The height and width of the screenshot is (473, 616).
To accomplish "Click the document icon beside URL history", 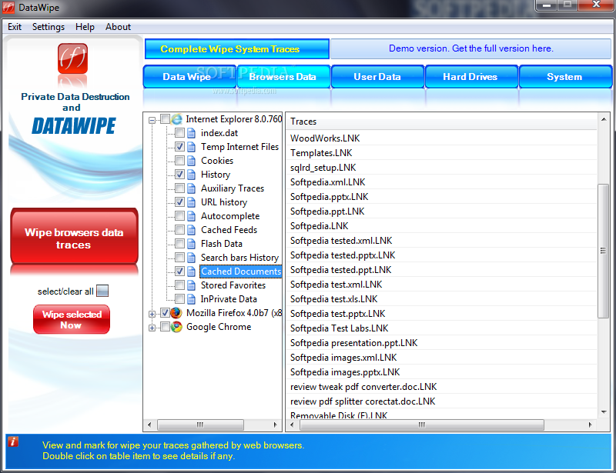I will [x=191, y=202].
